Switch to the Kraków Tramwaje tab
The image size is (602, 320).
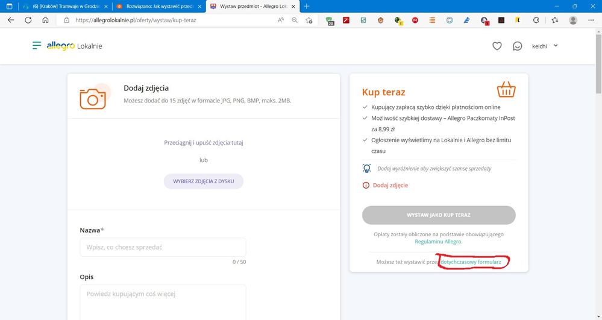(x=64, y=5)
